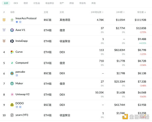Click the Maker logo icon

[12, 84]
